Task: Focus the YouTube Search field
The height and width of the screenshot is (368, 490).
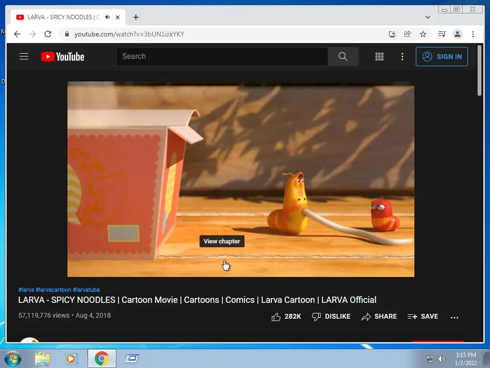Action: 222,57
